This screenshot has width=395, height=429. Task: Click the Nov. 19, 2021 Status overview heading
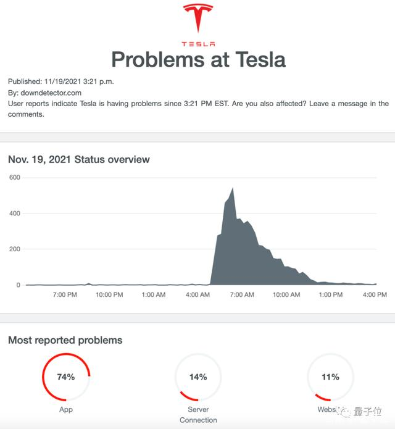(x=79, y=159)
